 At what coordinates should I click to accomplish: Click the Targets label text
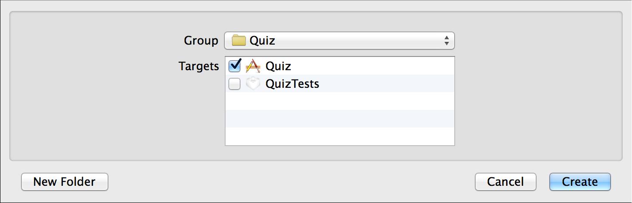tap(199, 66)
